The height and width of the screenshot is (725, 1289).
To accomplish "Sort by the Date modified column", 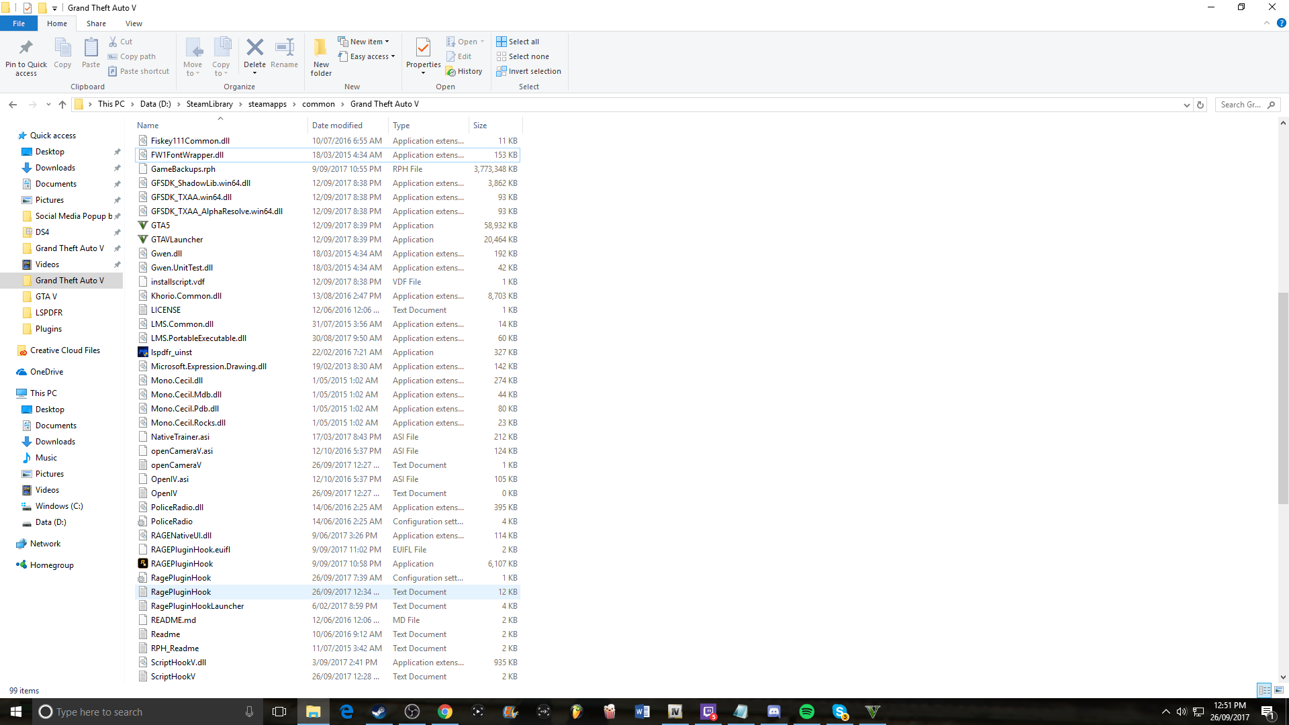I will coord(337,126).
